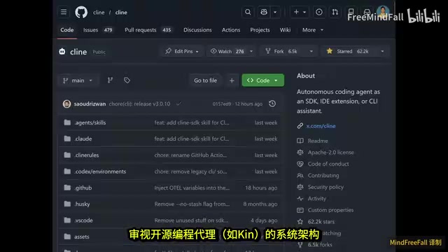Switch to the Code tab
This screenshot has width=448, height=252.
67,30
